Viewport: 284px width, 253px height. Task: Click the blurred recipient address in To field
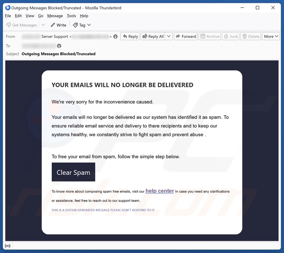coord(39,46)
